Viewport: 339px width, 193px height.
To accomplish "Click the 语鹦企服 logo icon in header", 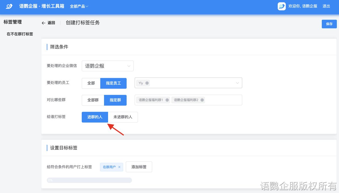I will pyautogui.click(x=9, y=6).
